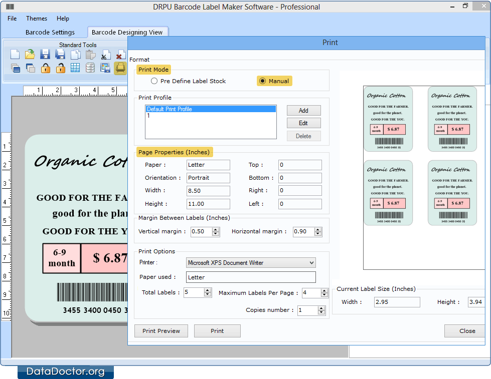This screenshot has width=491, height=379.
Task: Click the Save floppy disk icon
Action: (45, 55)
